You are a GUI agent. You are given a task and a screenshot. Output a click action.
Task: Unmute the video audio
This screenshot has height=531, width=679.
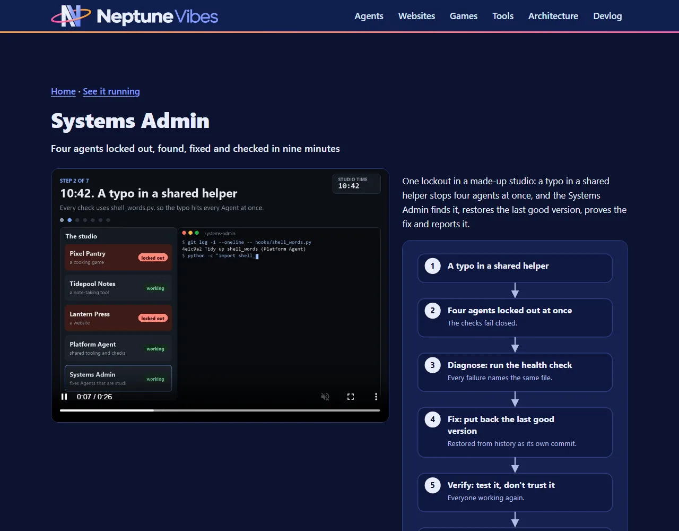click(x=325, y=397)
